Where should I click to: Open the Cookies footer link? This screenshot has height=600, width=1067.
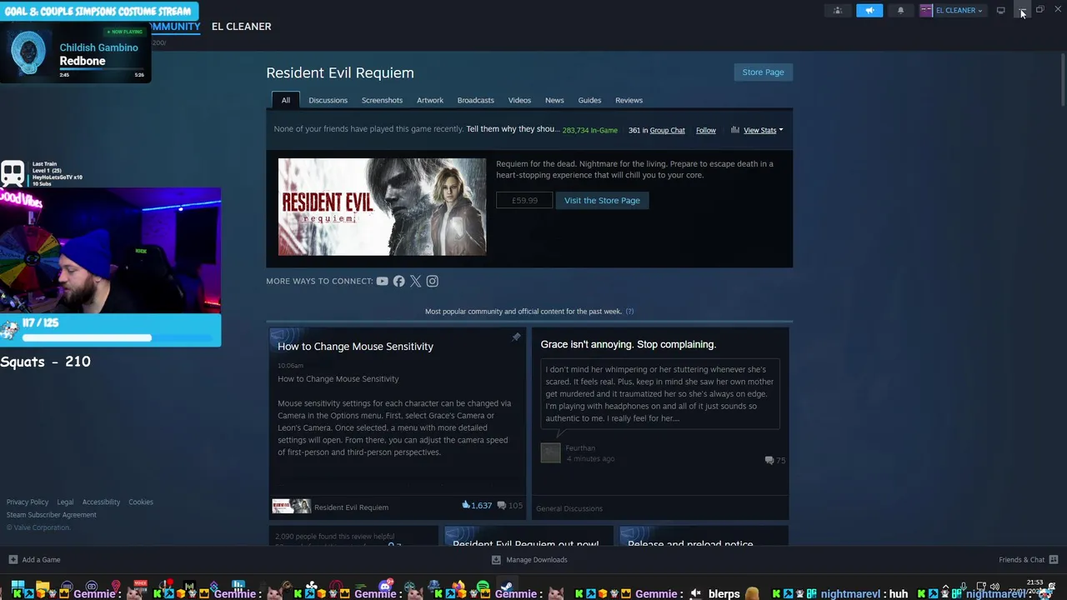coord(140,502)
